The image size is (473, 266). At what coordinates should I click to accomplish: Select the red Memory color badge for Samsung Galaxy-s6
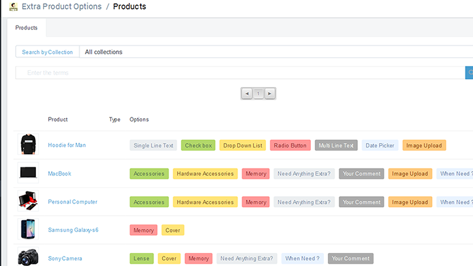[x=143, y=230]
